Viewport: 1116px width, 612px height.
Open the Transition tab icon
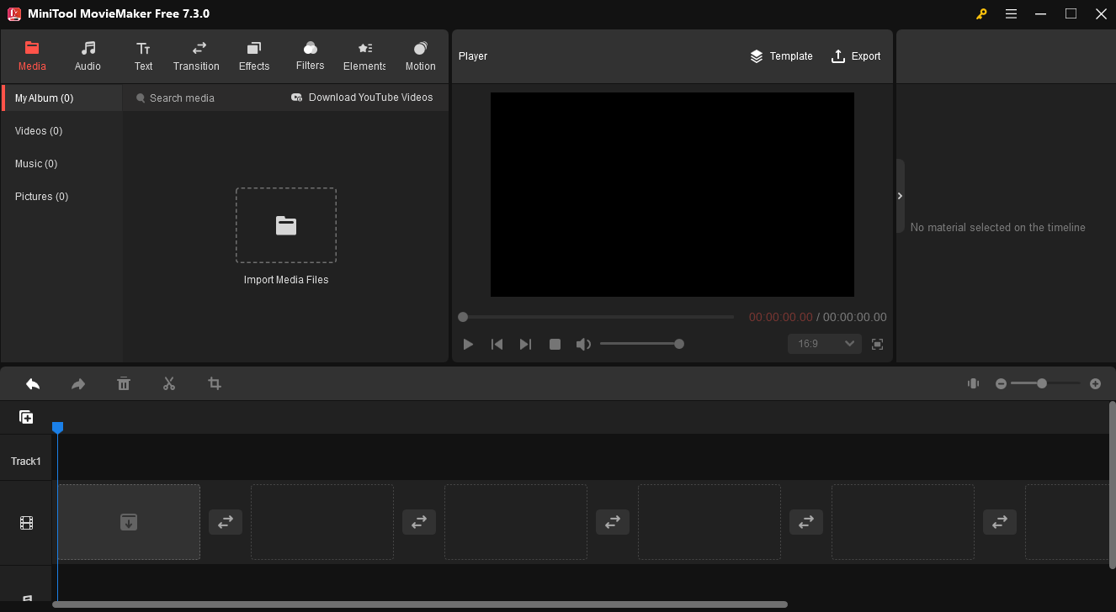pyautogui.click(x=196, y=55)
